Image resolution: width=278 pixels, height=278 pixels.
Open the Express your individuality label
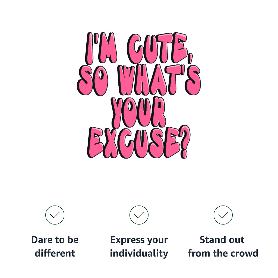coord(139,247)
